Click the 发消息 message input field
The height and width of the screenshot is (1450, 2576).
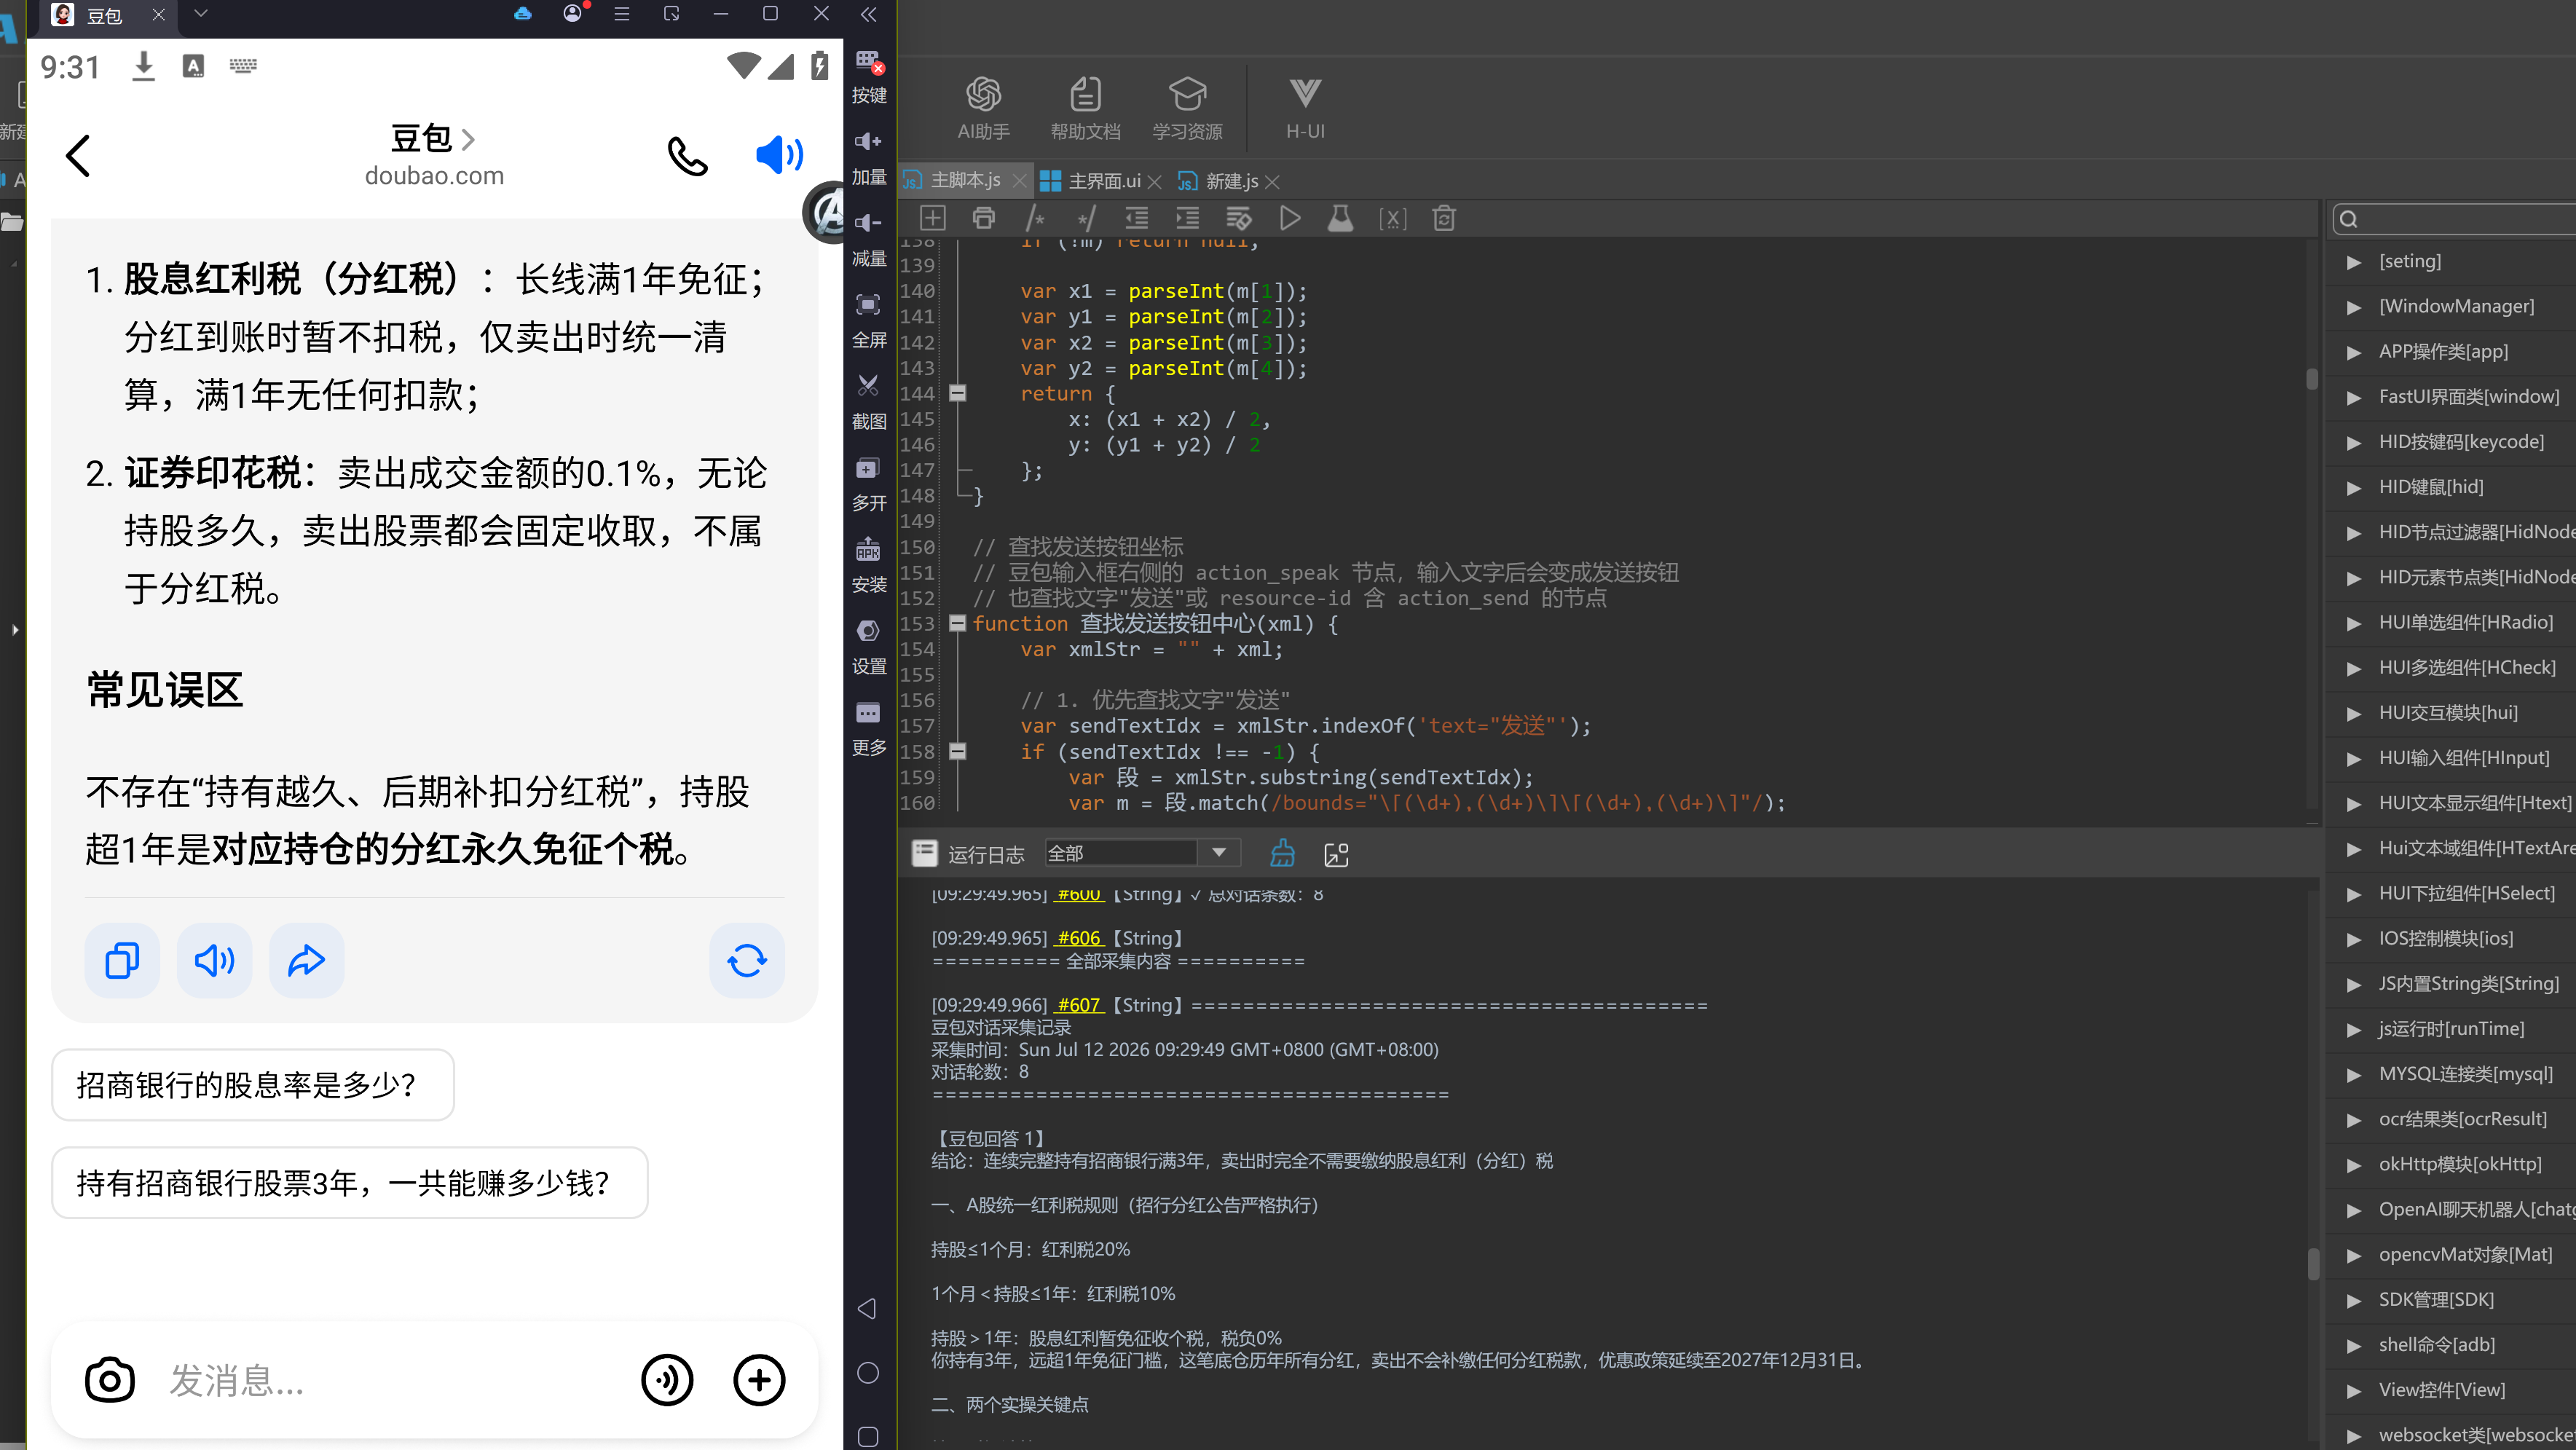(x=390, y=1380)
